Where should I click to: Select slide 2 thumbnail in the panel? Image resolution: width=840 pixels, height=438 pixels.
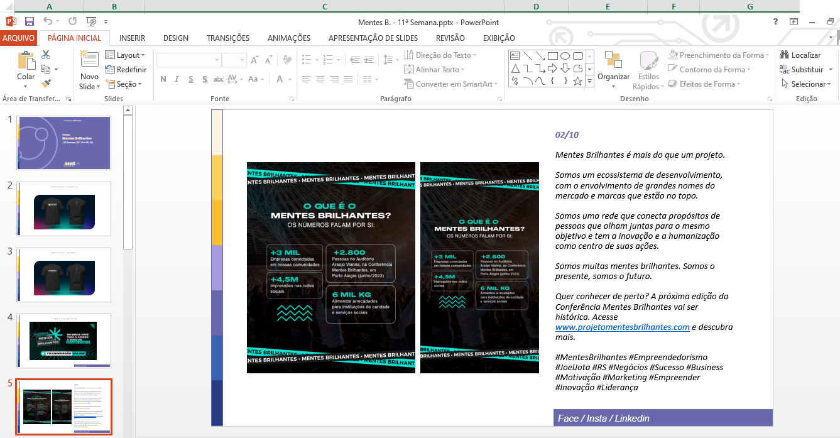(x=64, y=209)
